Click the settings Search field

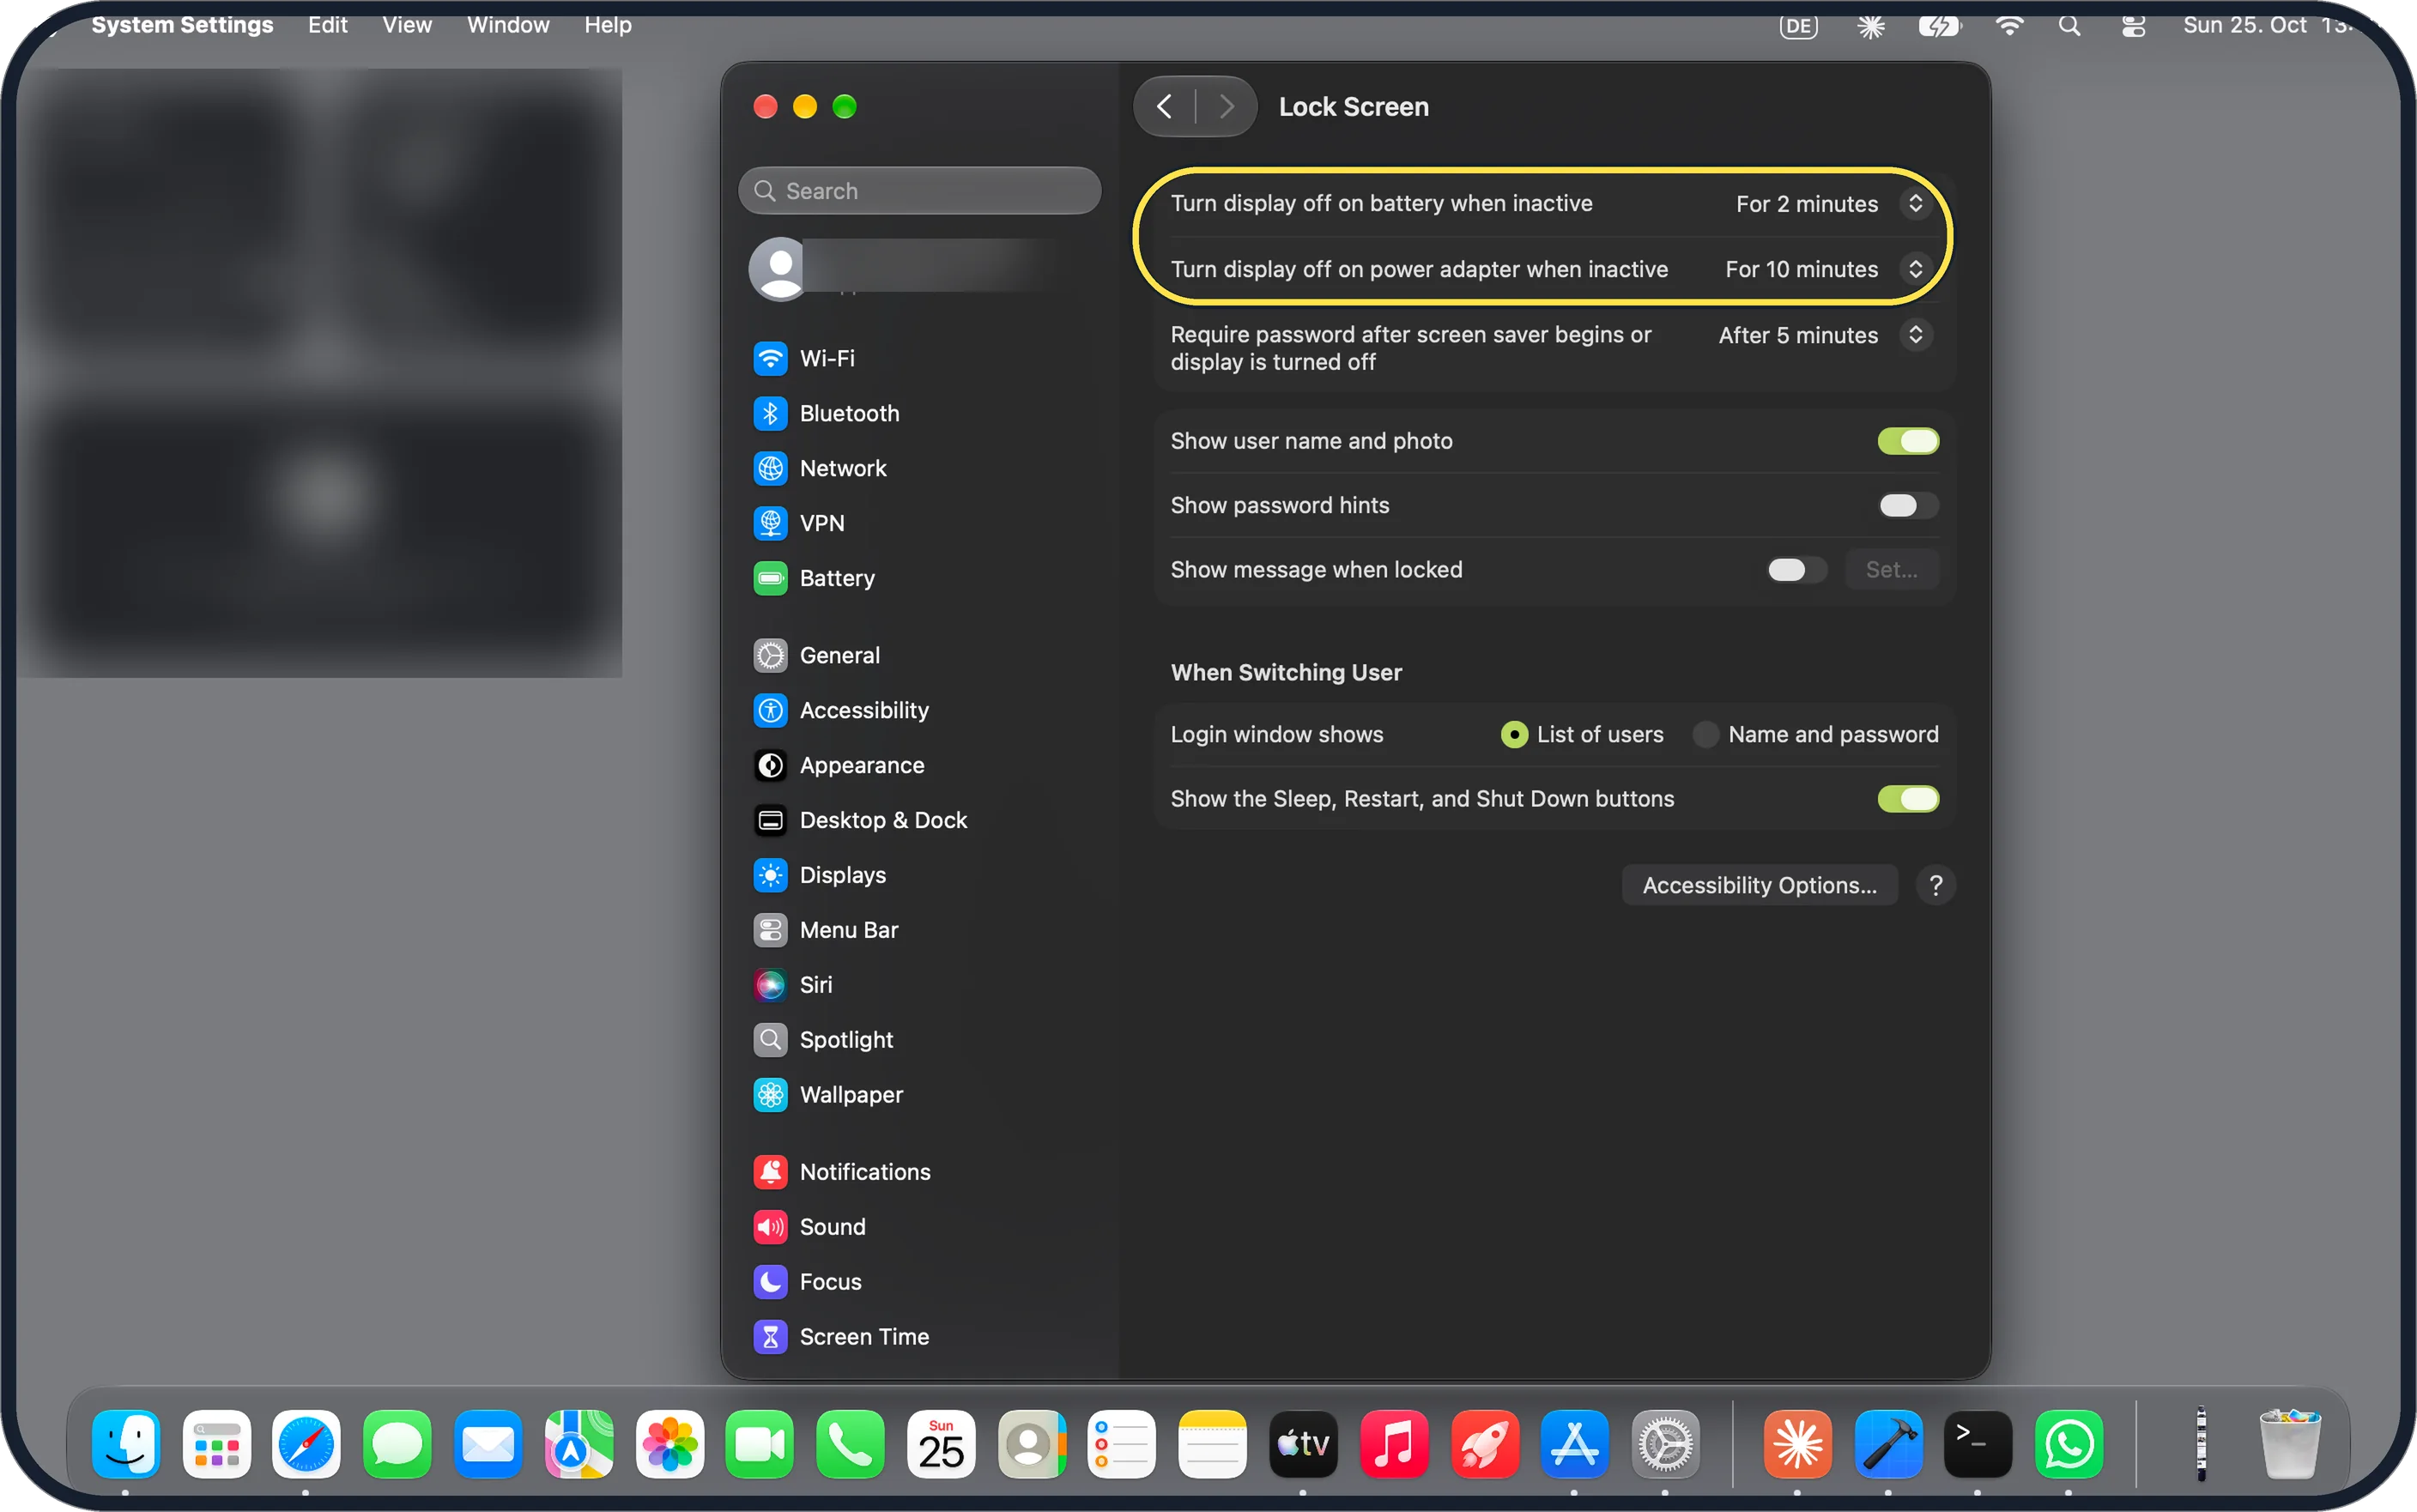click(x=919, y=191)
